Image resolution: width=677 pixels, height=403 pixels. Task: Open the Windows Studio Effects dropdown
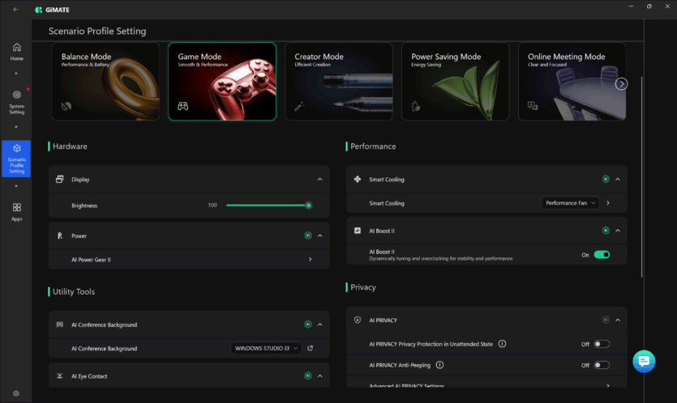click(x=266, y=348)
